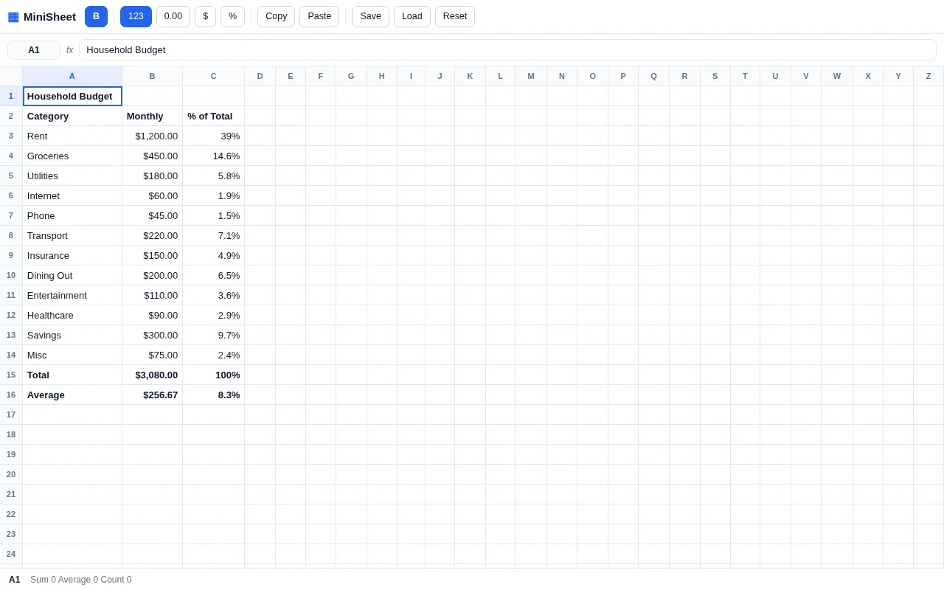Image resolution: width=944 pixels, height=590 pixels.
Task: Select column C header
Action: [214, 76]
